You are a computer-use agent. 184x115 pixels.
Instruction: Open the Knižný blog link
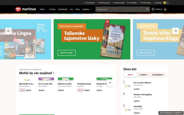point(145,3)
